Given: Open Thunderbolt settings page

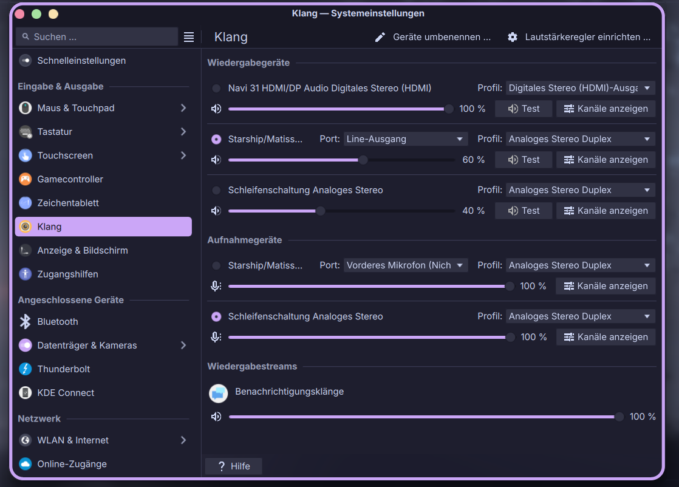Looking at the screenshot, I should (103, 369).
